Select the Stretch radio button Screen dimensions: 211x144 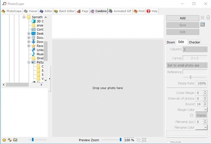coord(168,142)
